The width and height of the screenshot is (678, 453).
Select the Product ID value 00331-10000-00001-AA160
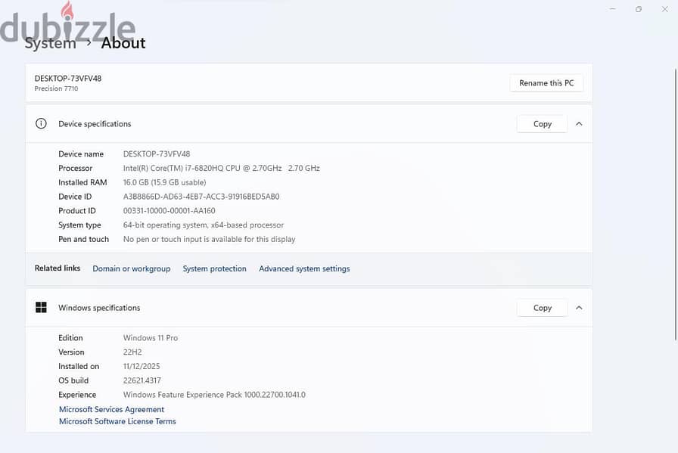click(169, 211)
